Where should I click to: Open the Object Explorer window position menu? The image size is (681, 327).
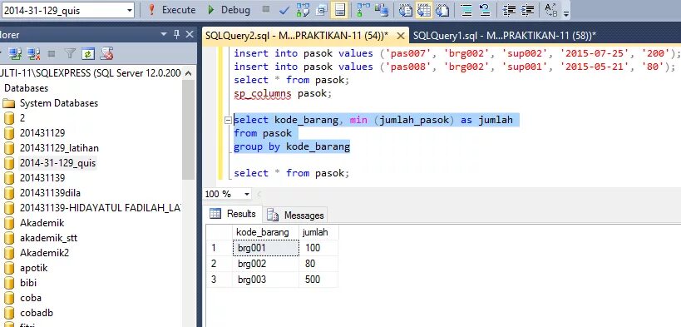click(164, 34)
